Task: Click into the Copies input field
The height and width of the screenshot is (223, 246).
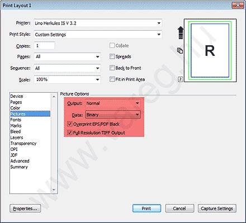Action: click(x=44, y=46)
